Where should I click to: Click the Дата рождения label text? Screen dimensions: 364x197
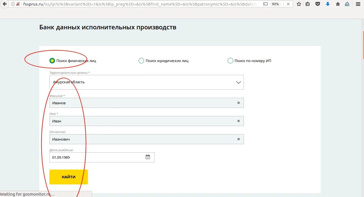point(61,150)
